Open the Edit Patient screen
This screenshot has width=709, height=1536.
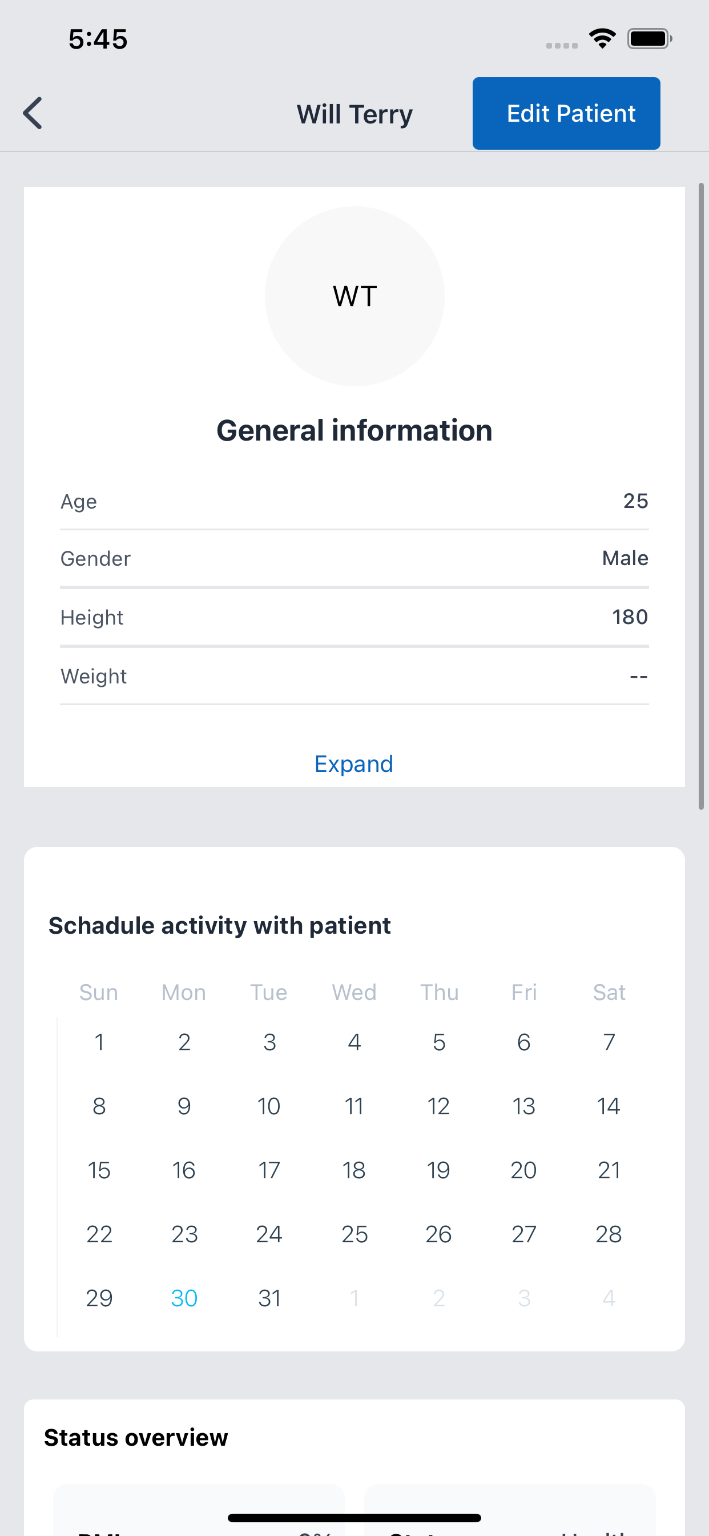(566, 113)
